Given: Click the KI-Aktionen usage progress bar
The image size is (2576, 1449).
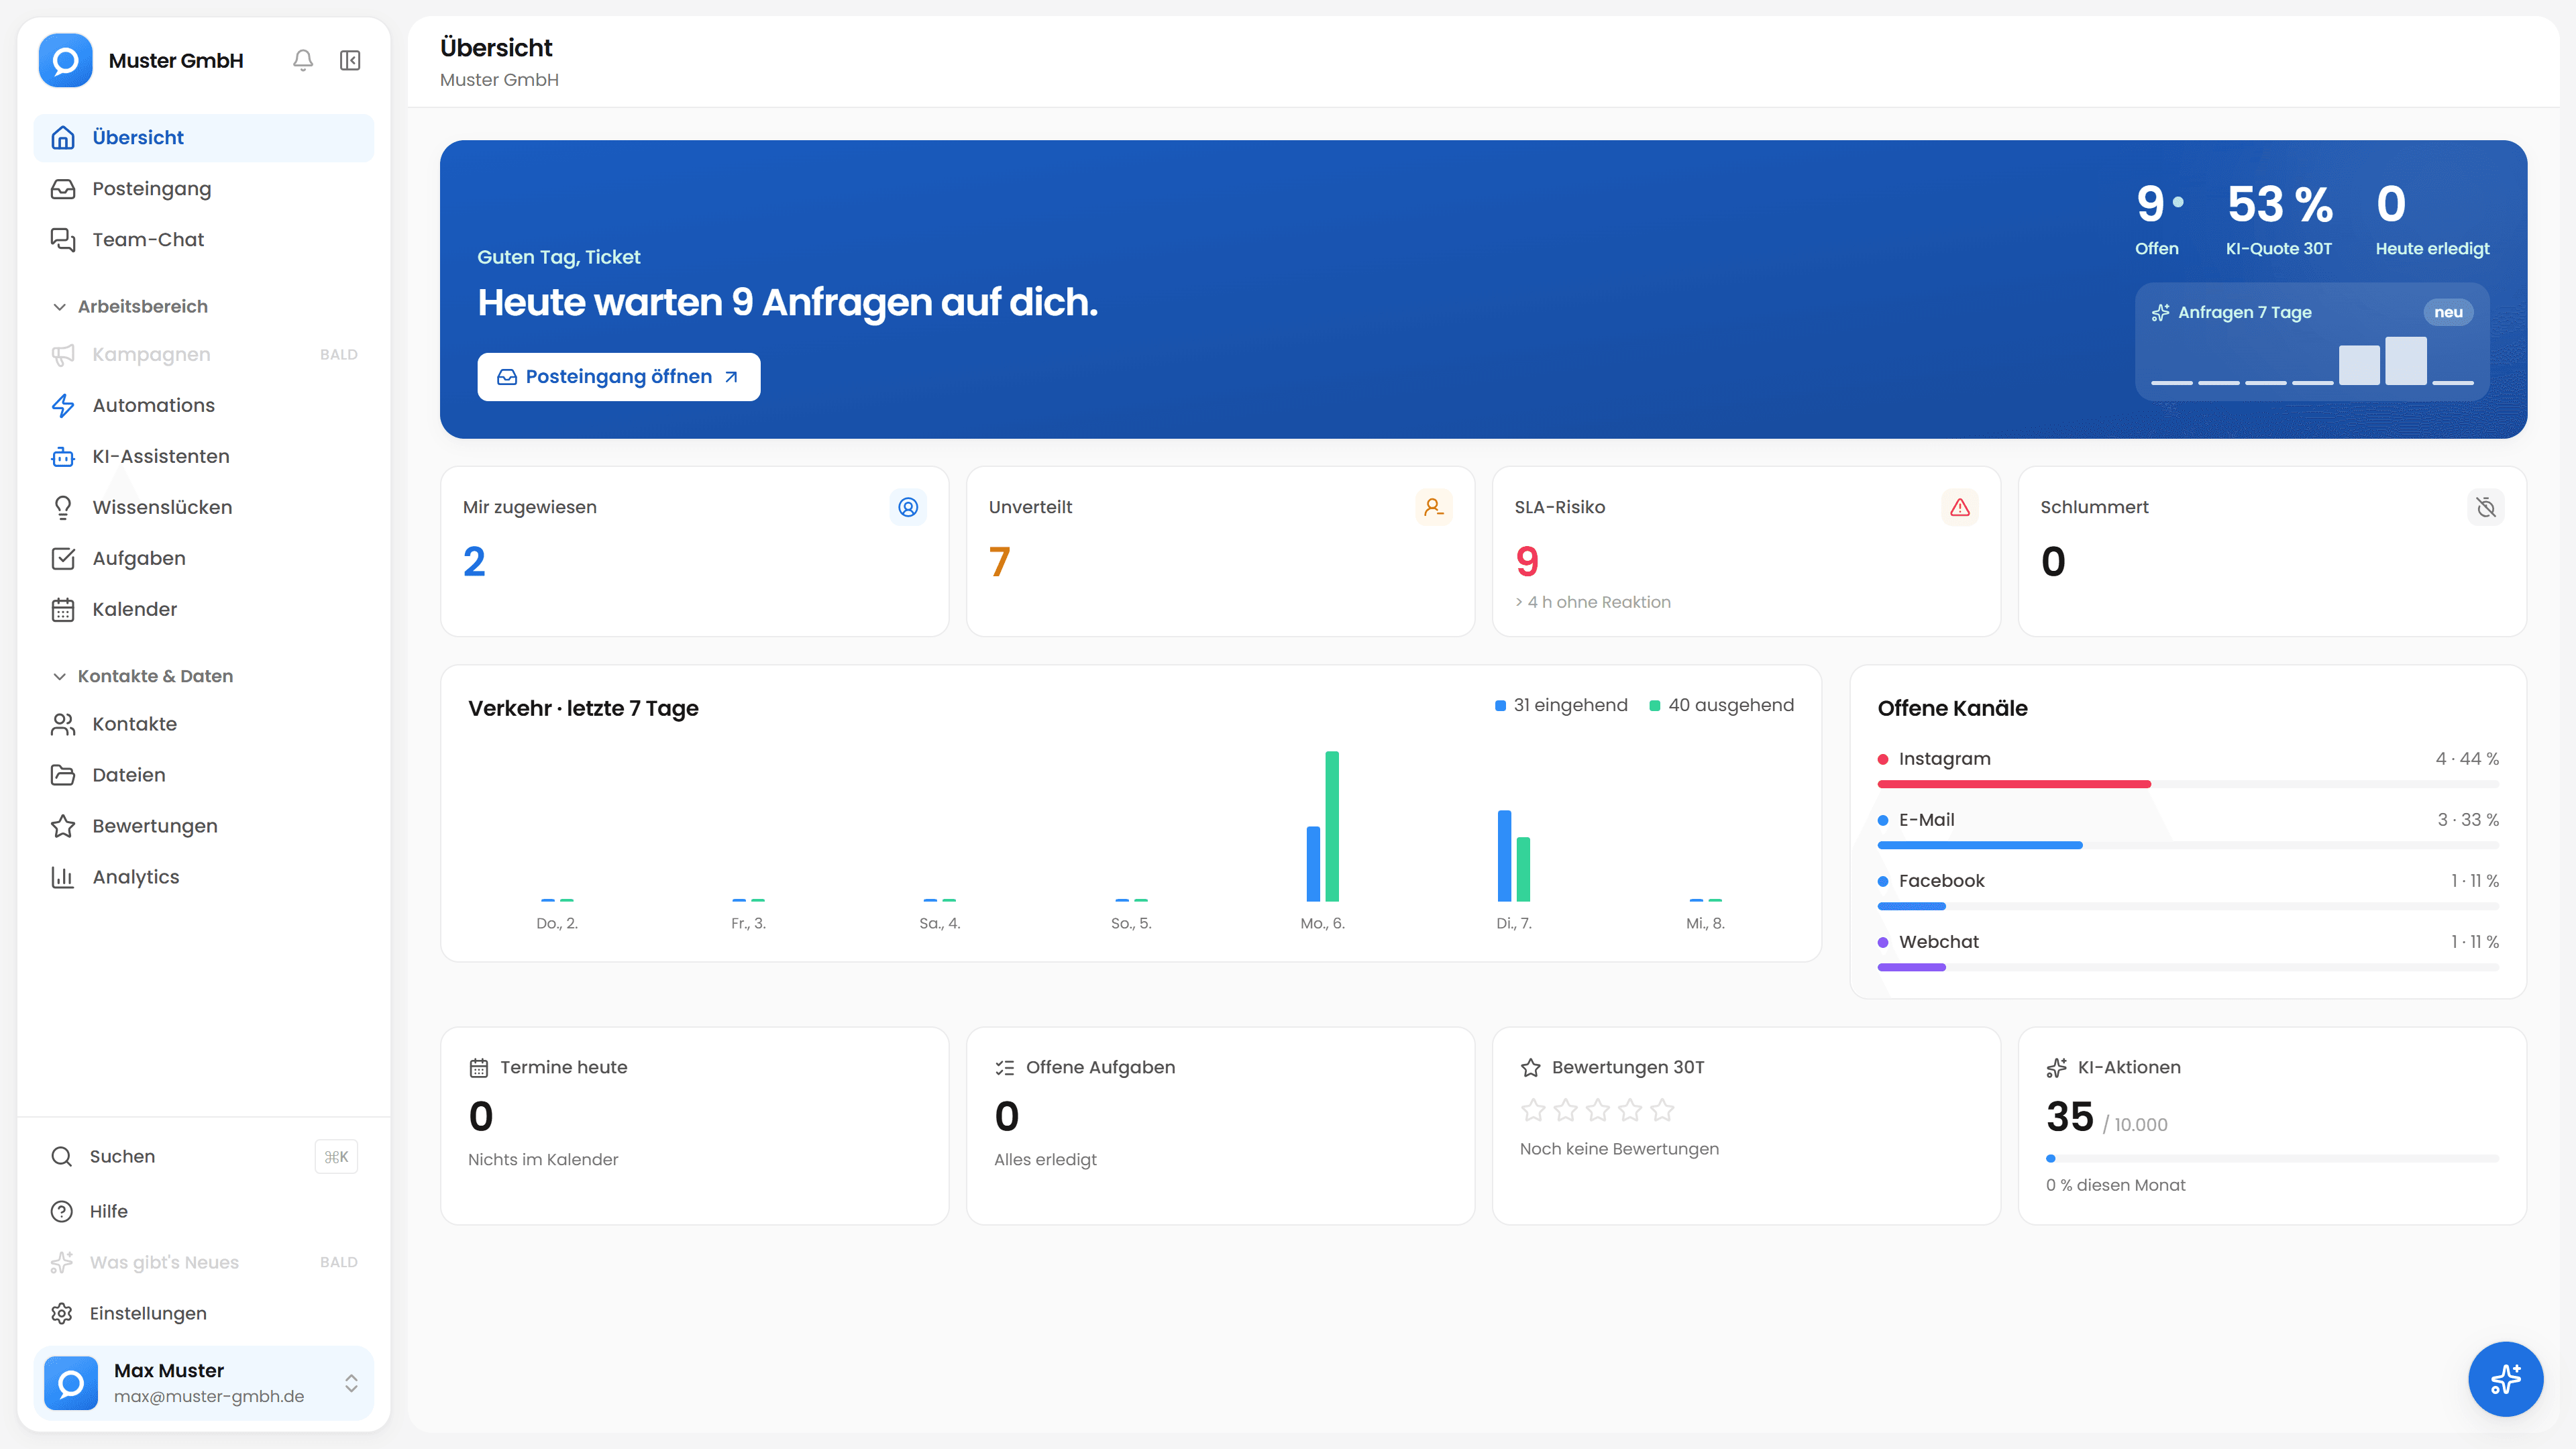Looking at the screenshot, I should [x=2272, y=1158].
